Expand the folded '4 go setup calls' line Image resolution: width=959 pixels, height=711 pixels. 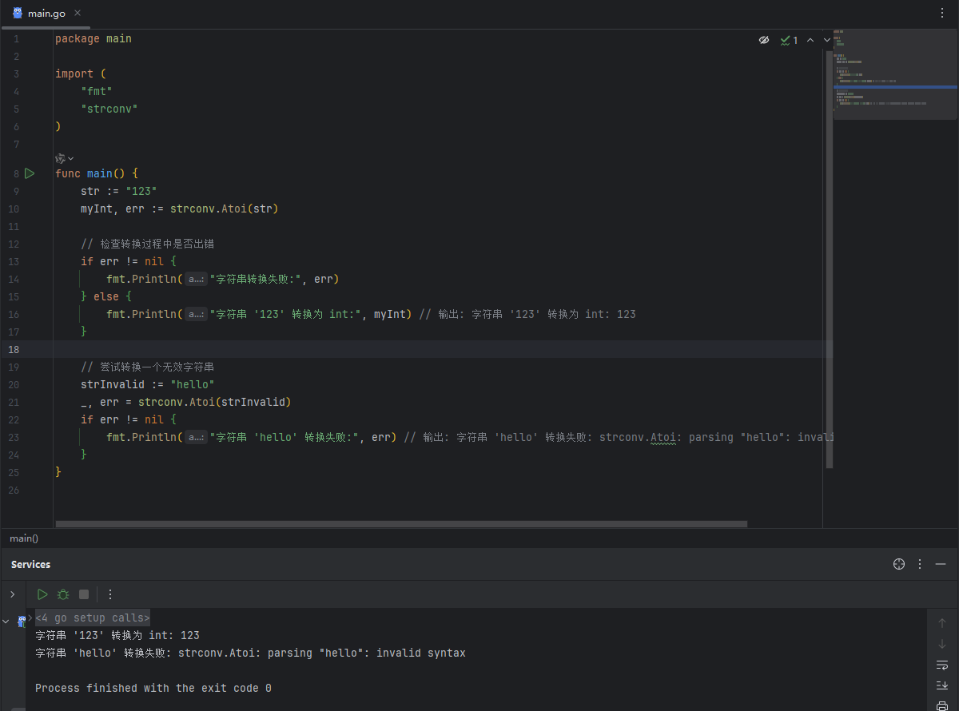click(x=92, y=618)
